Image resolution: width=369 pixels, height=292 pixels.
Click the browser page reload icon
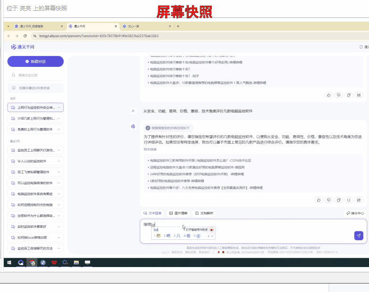coord(25,36)
